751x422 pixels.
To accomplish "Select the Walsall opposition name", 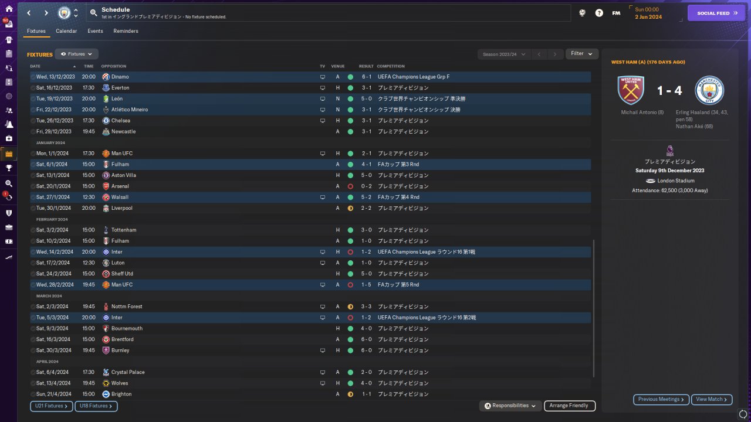I will pyautogui.click(x=120, y=198).
